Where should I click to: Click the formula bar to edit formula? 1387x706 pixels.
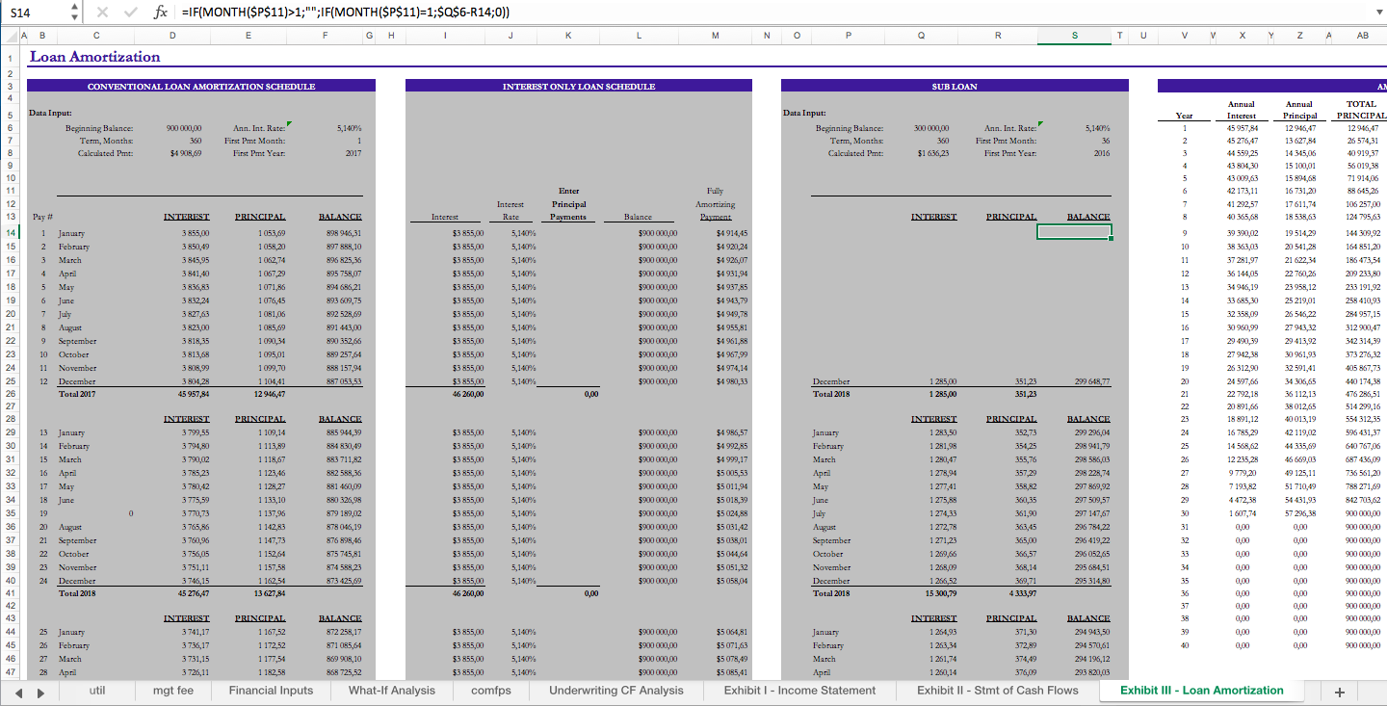385,13
